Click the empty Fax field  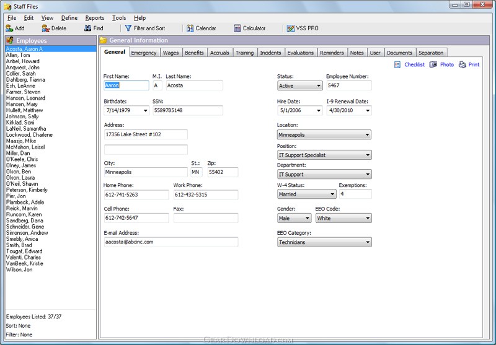(206, 217)
